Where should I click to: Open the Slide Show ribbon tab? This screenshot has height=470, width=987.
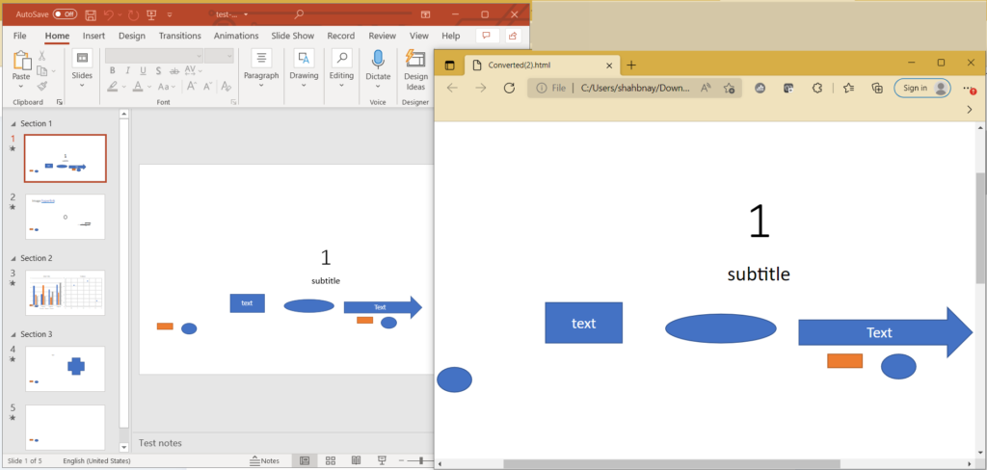pyautogui.click(x=292, y=36)
